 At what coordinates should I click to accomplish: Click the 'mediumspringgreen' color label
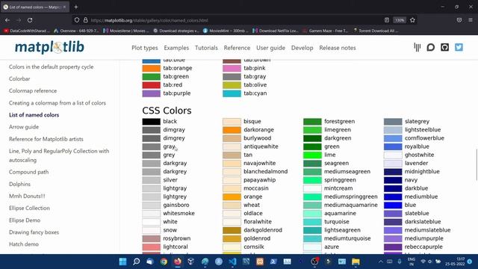click(x=351, y=197)
